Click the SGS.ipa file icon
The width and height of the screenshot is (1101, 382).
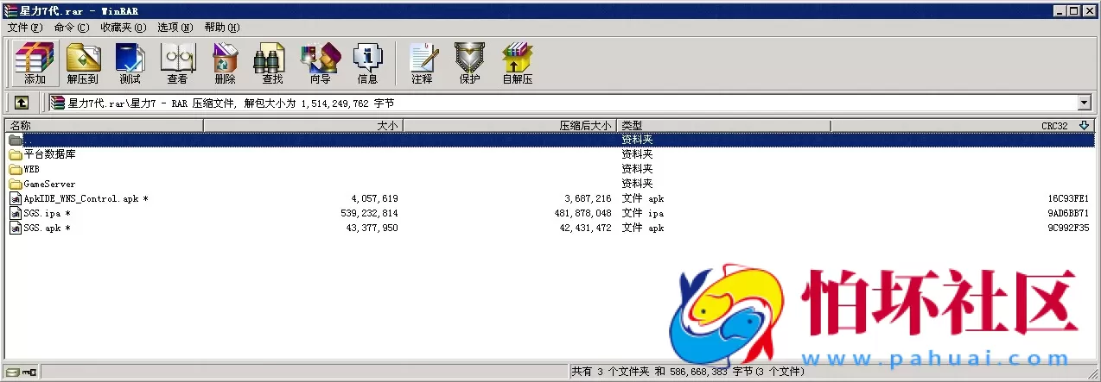pyautogui.click(x=16, y=213)
